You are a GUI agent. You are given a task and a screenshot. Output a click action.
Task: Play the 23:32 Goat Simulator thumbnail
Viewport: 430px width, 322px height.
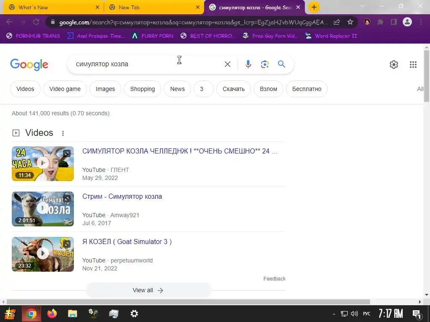pyautogui.click(x=43, y=254)
